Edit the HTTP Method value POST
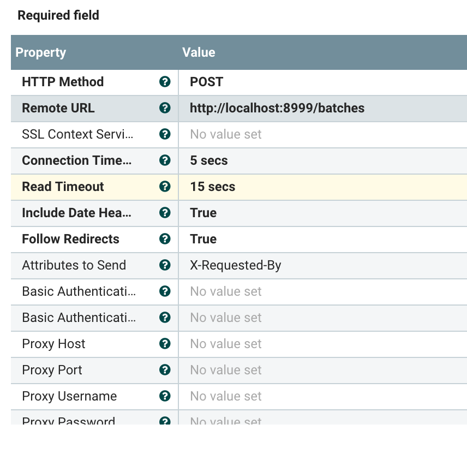Viewport: 467px width, 454px height. click(x=207, y=82)
